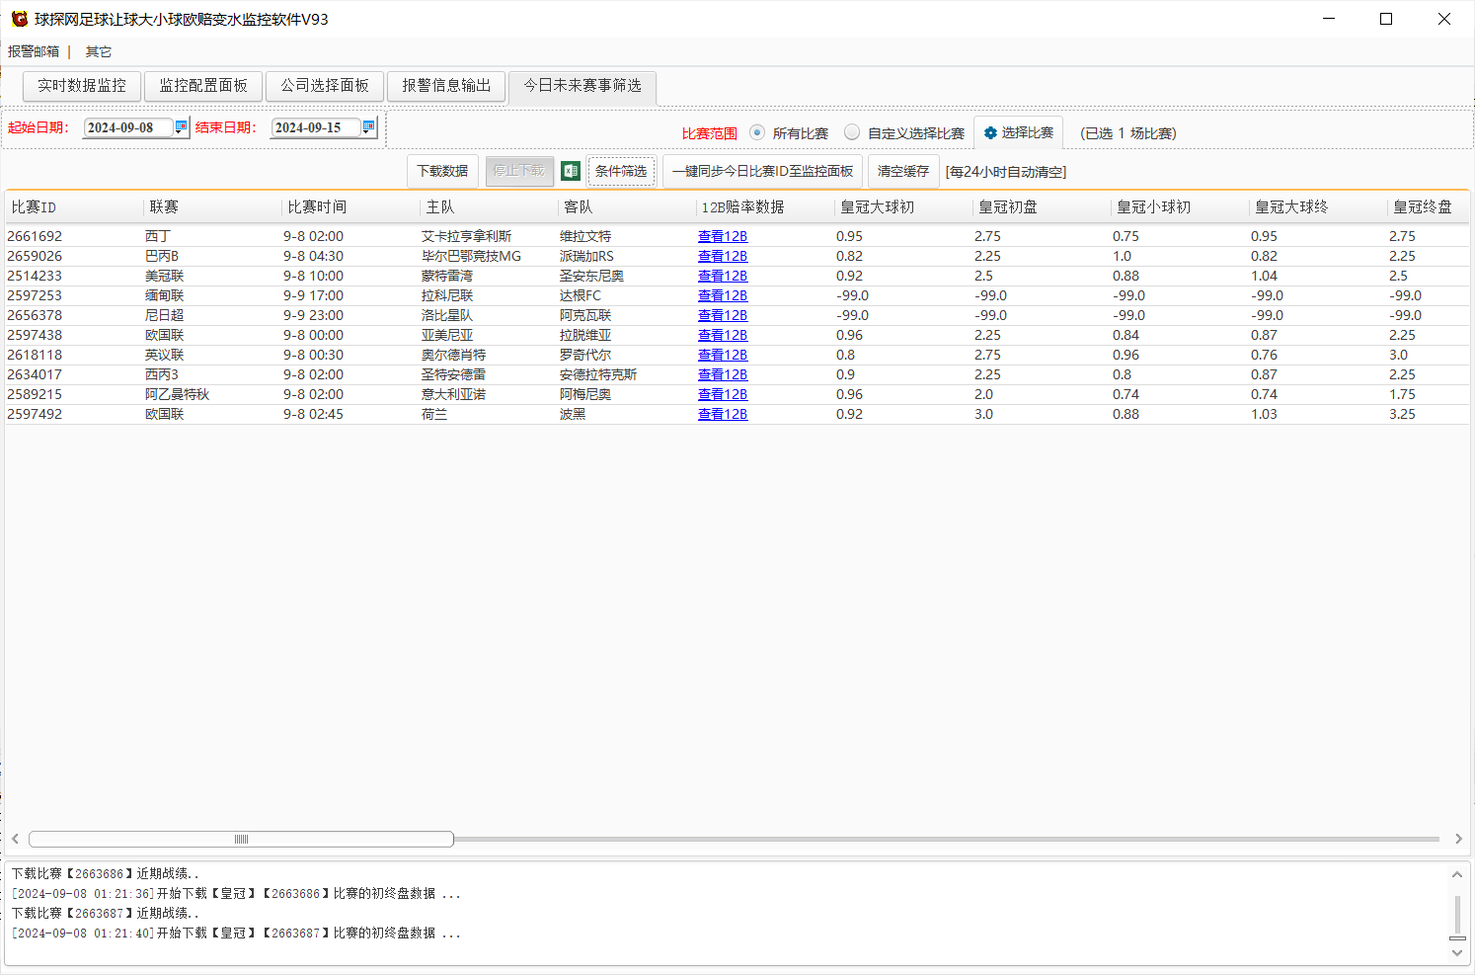Open 查看12B link for match 2659026
Screen dimensions: 1475x975
[x=723, y=256]
